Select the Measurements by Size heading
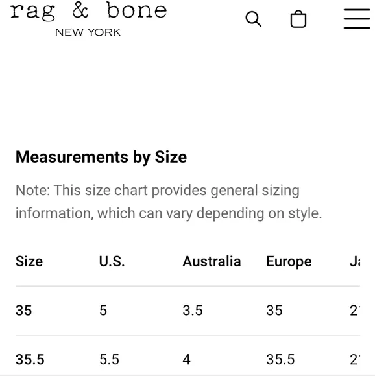 [101, 157]
